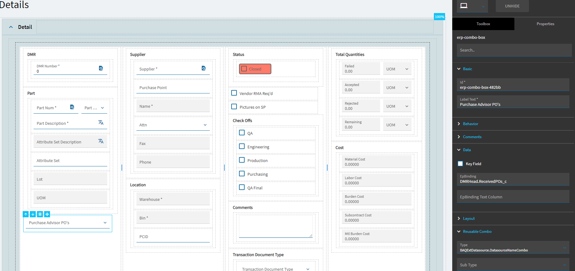Delete the Purchase Advisor PO's combo with trash icon
The image size is (575, 271).
click(x=40, y=214)
